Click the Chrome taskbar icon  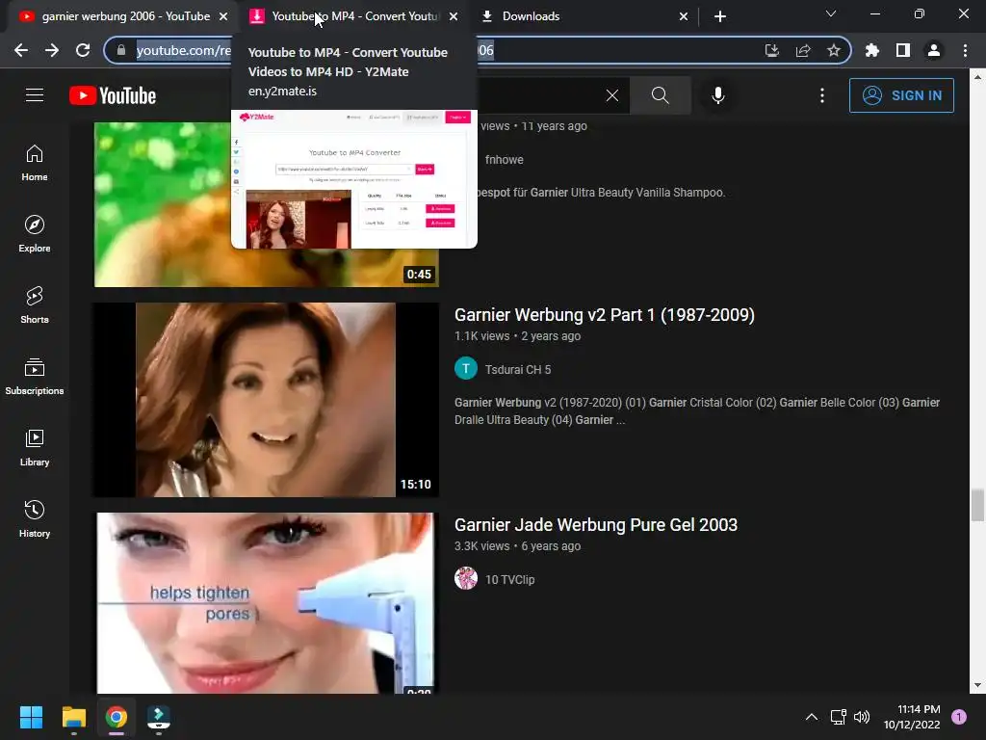(117, 717)
